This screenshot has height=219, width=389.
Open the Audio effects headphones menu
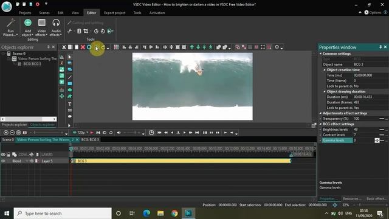click(56, 27)
